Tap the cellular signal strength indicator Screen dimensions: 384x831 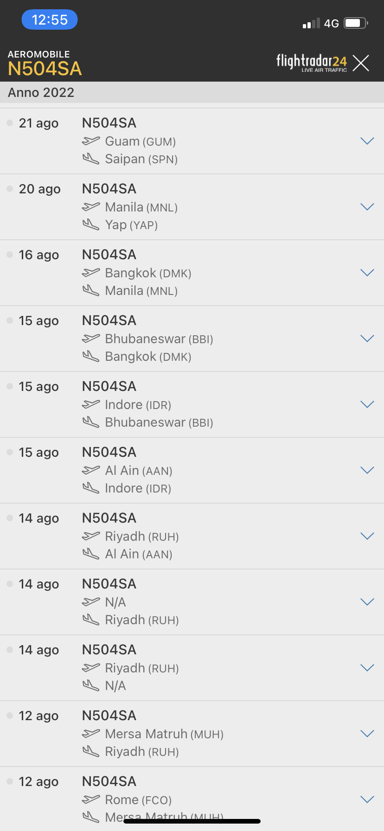pyautogui.click(x=311, y=23)
